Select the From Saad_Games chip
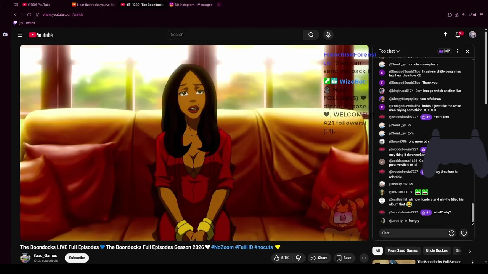Image resolution: width=488 pixels, height=274 pixels. click(403, 250)
